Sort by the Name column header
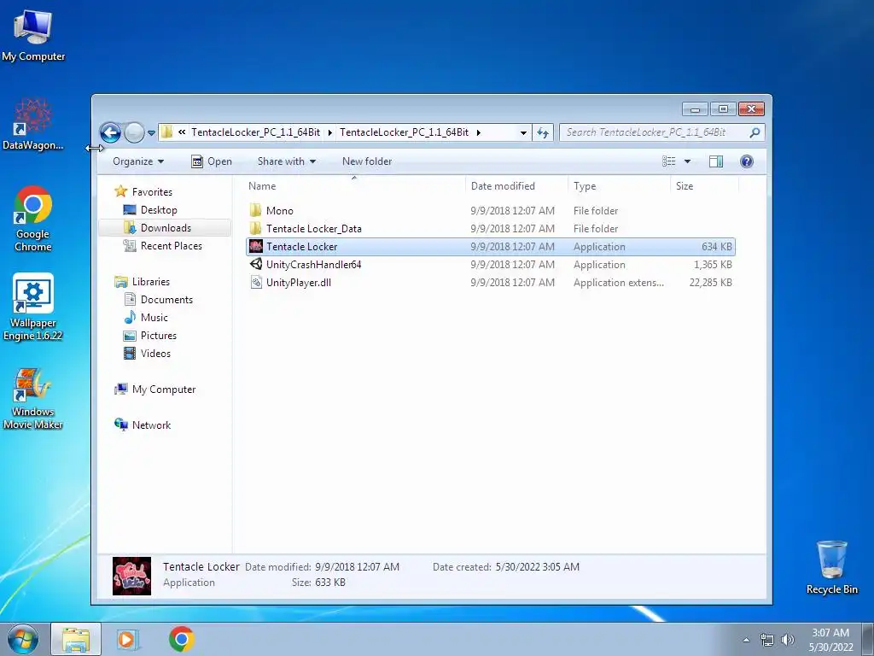Image resolution: width=874 pixels, height=656 pixels. (354, 186)
